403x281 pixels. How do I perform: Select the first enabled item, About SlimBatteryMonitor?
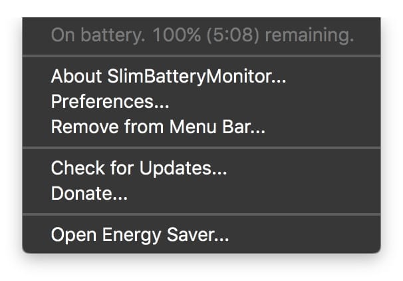[x=168, y=77]
